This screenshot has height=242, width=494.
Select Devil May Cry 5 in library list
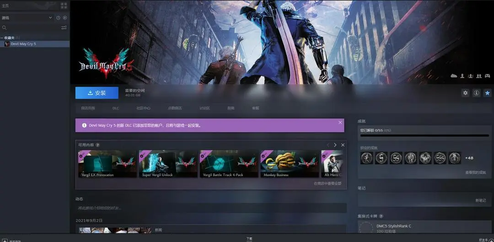click(x=35, y=44)
